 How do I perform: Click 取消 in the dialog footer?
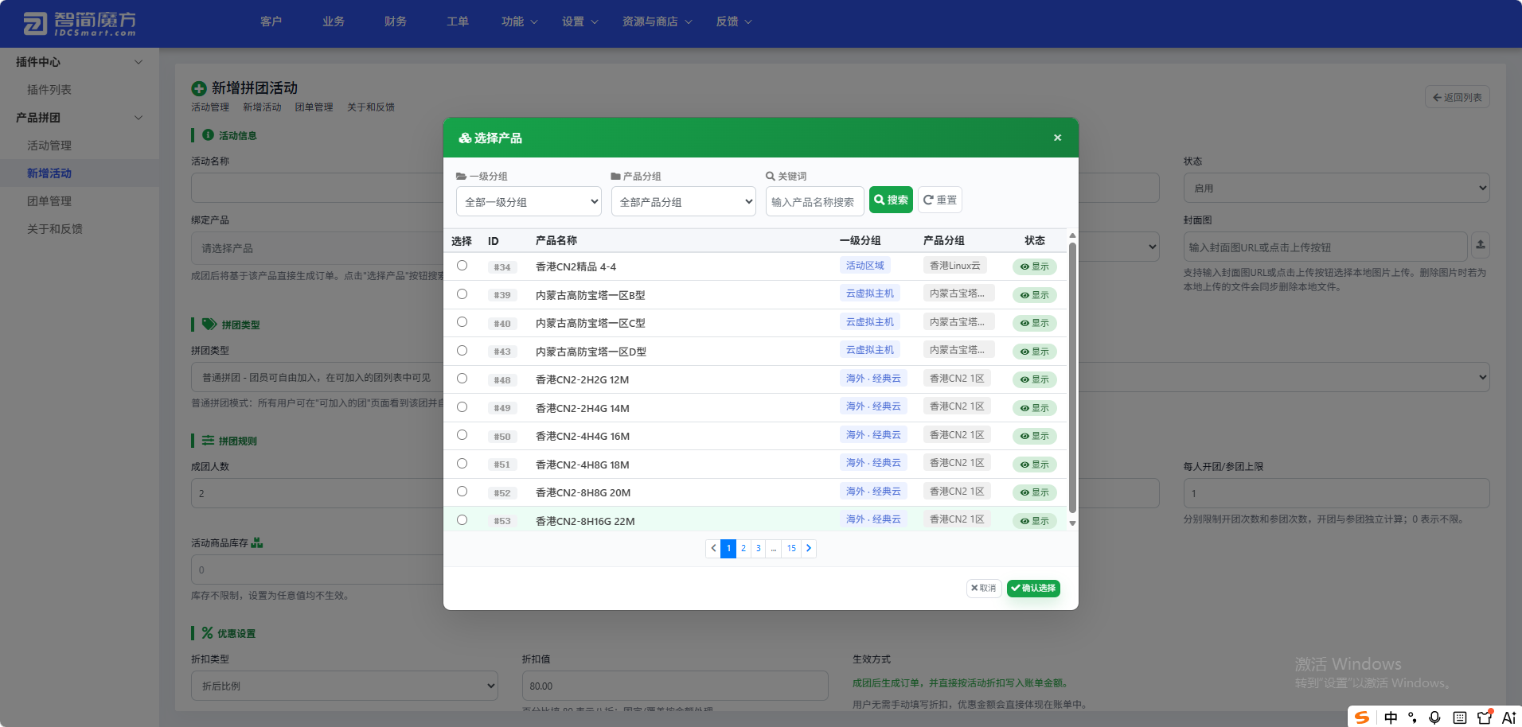point(984,588)
